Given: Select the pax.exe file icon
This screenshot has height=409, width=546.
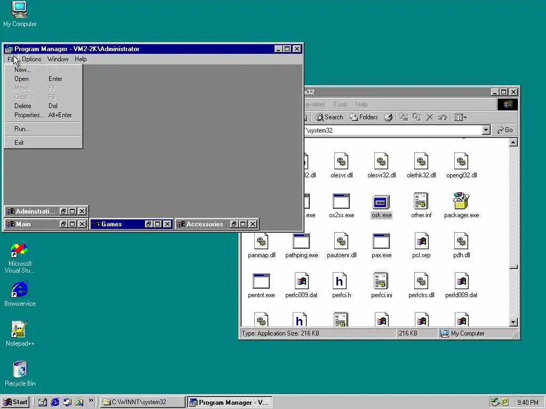Looking at the screenshot, I should click(x=381, y=245).
